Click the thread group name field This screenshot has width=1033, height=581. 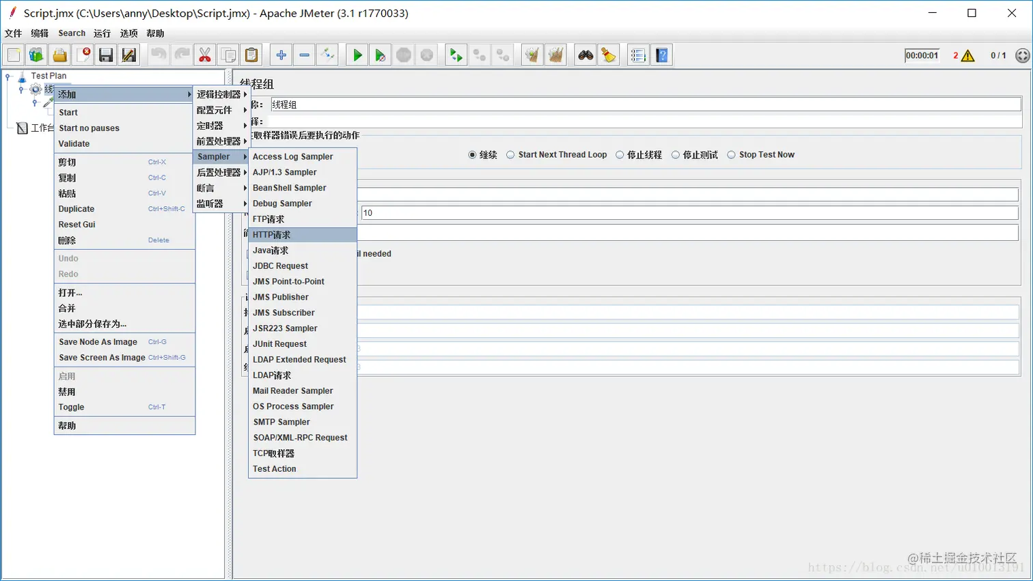pyautogui.click(x=646, y=104)
